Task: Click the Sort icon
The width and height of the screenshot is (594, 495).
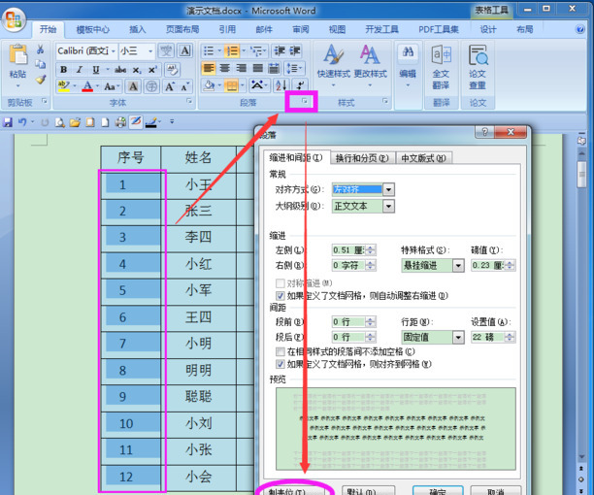Action: pos(281,85)
